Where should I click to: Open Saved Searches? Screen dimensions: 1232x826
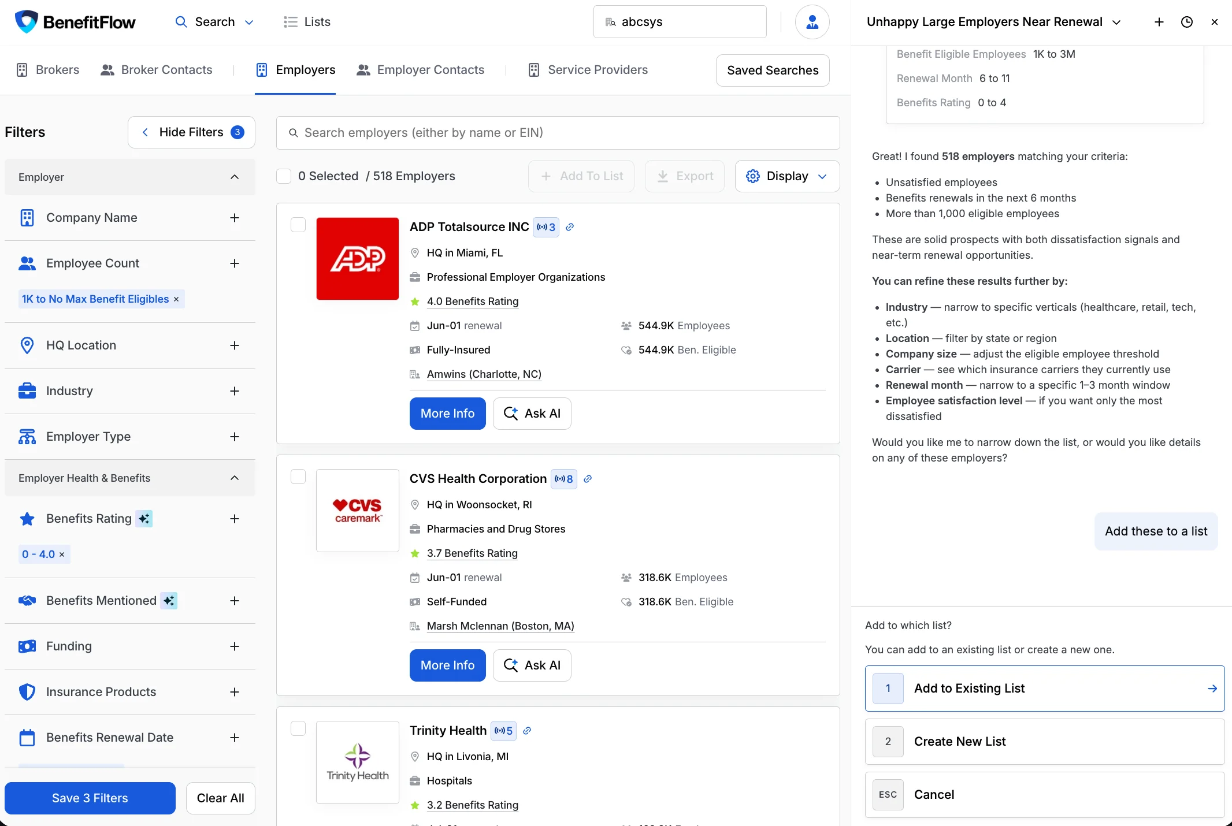click(773, 70)
